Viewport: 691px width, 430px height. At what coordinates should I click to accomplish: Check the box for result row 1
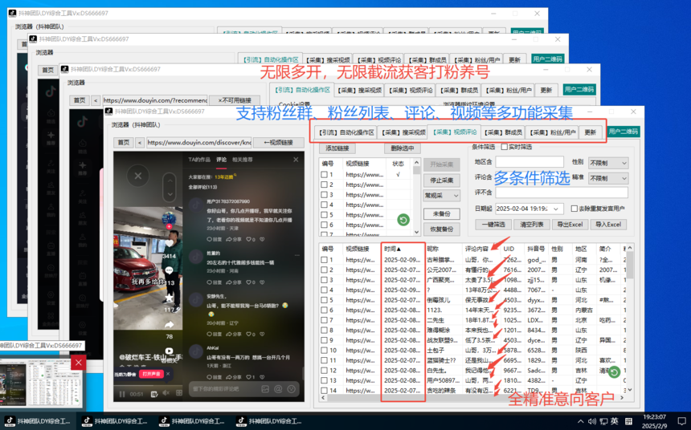pos(325,260)
